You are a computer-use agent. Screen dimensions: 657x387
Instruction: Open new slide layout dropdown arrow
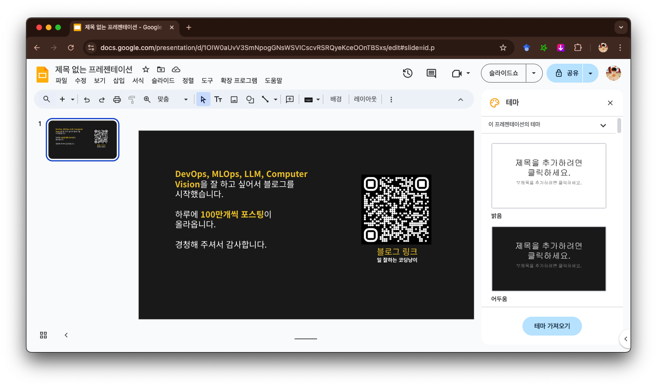click(73, 99)
